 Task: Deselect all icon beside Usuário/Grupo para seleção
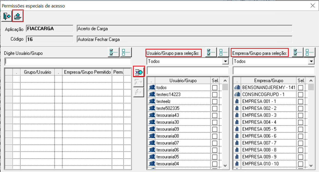pyautogui.click(x=223, y=52)
